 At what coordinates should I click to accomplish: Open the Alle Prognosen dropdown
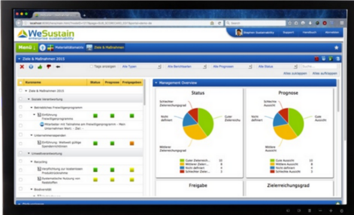[x=232, y=66]
